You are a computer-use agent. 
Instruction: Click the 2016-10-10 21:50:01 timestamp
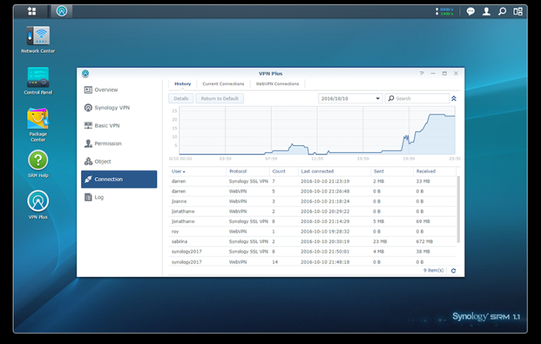click(x=325, y=251)
